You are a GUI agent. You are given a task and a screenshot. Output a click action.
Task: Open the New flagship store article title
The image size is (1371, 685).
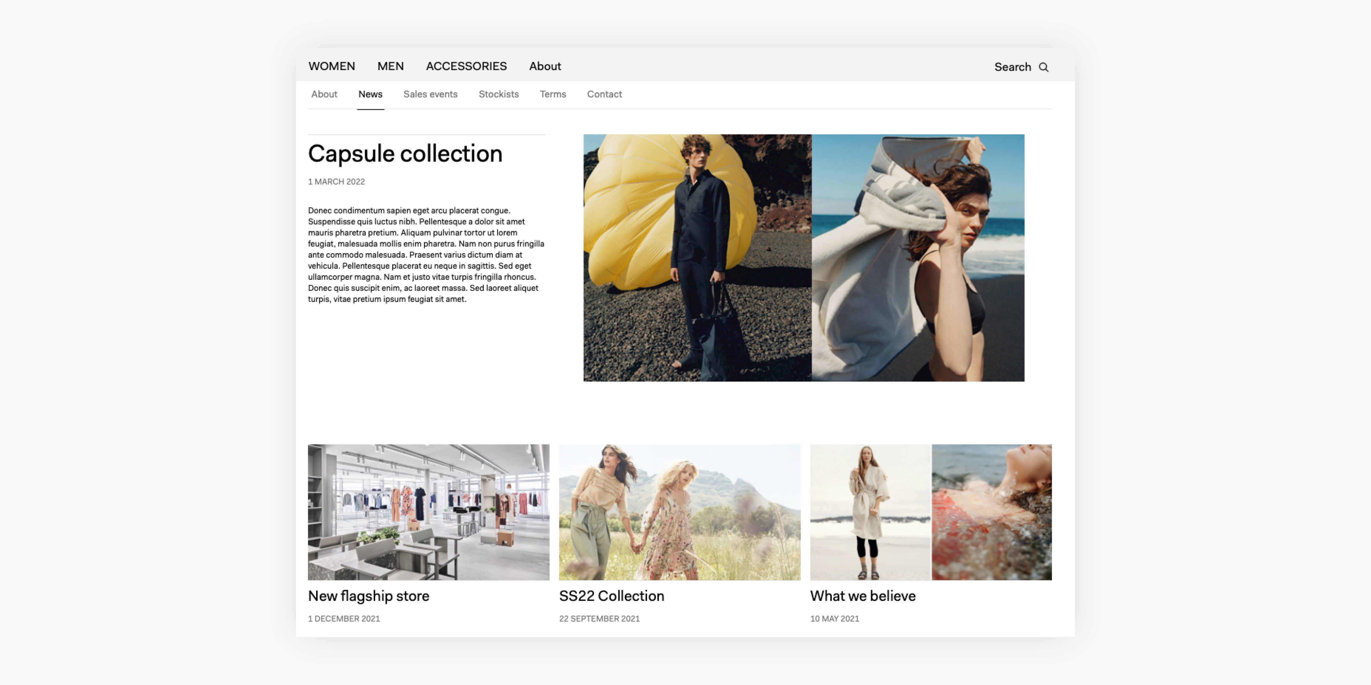click(x=369, y=596)
